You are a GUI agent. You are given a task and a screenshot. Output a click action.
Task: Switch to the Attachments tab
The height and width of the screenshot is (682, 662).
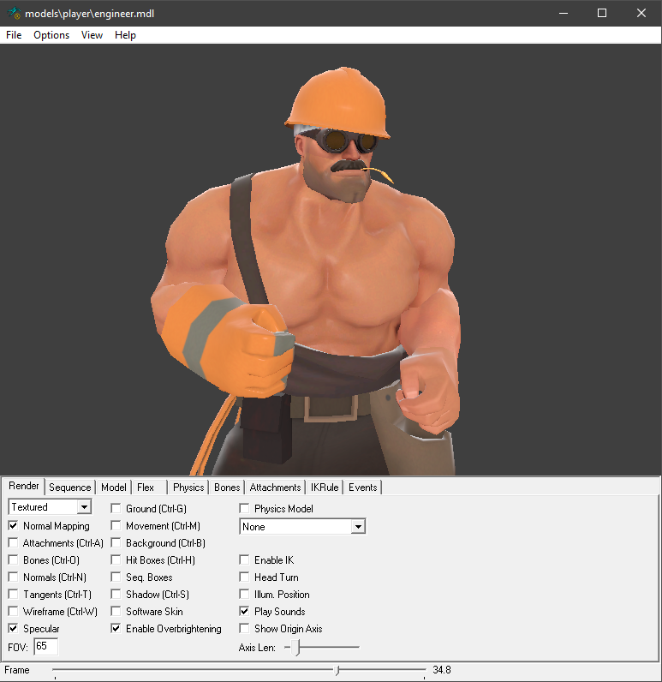click(x=275, y=488)
